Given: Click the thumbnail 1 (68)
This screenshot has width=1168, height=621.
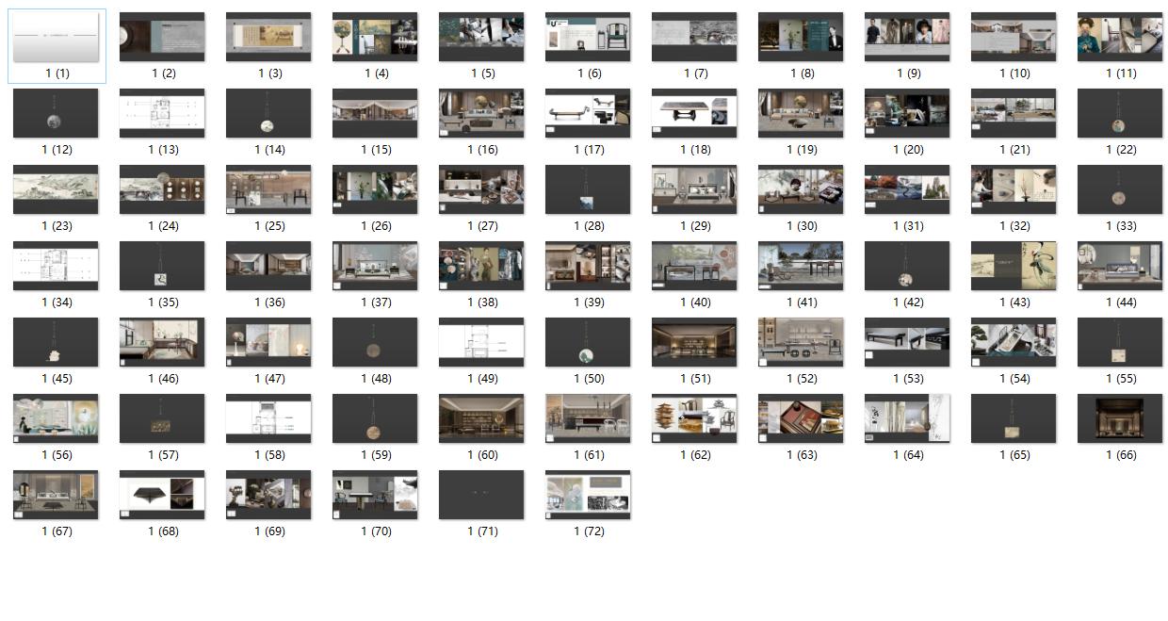Looking at the screenshot, I should click(162, 495).
